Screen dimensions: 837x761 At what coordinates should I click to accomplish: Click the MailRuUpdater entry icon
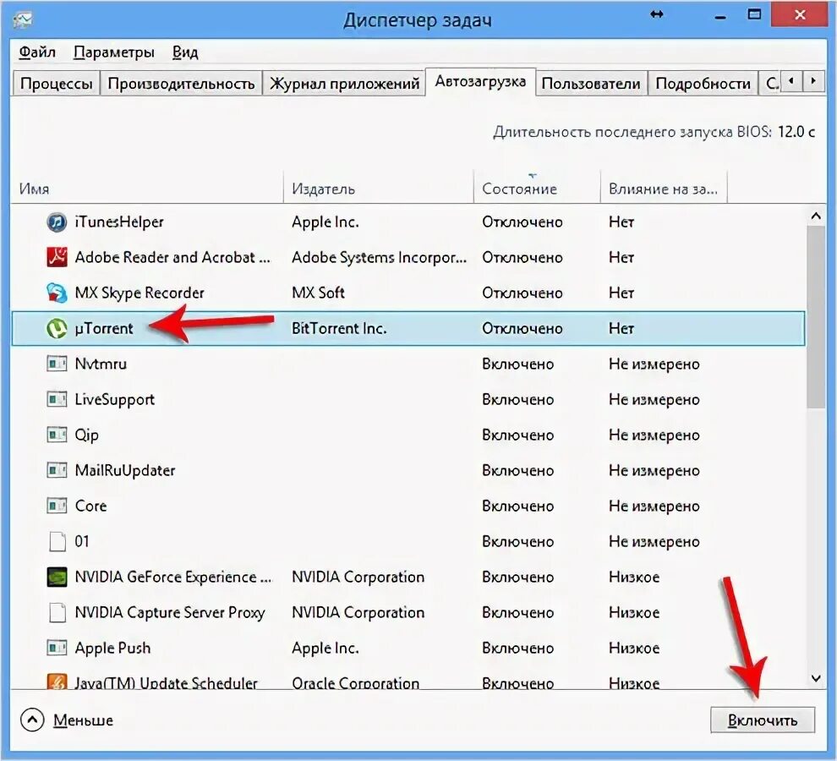coord(57,470)
